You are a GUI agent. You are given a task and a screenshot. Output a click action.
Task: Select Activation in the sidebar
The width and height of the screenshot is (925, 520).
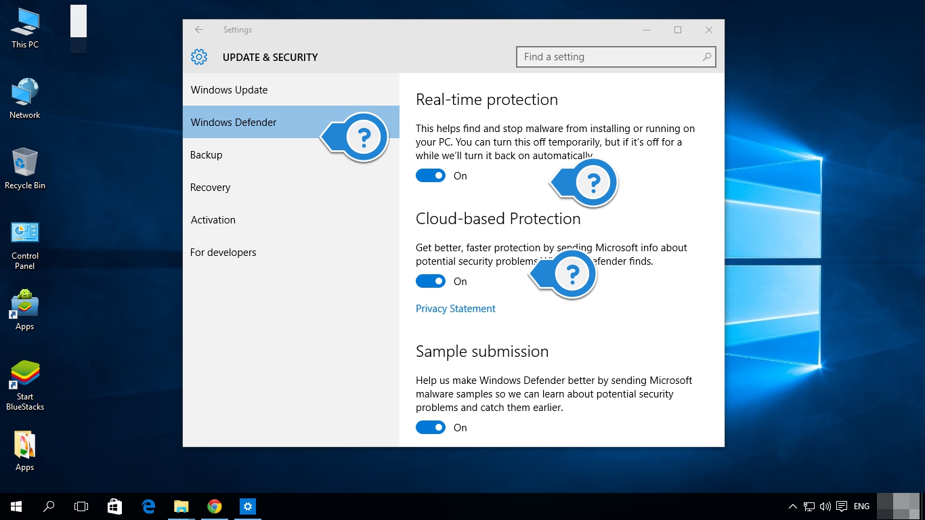(x=291, y=220)
